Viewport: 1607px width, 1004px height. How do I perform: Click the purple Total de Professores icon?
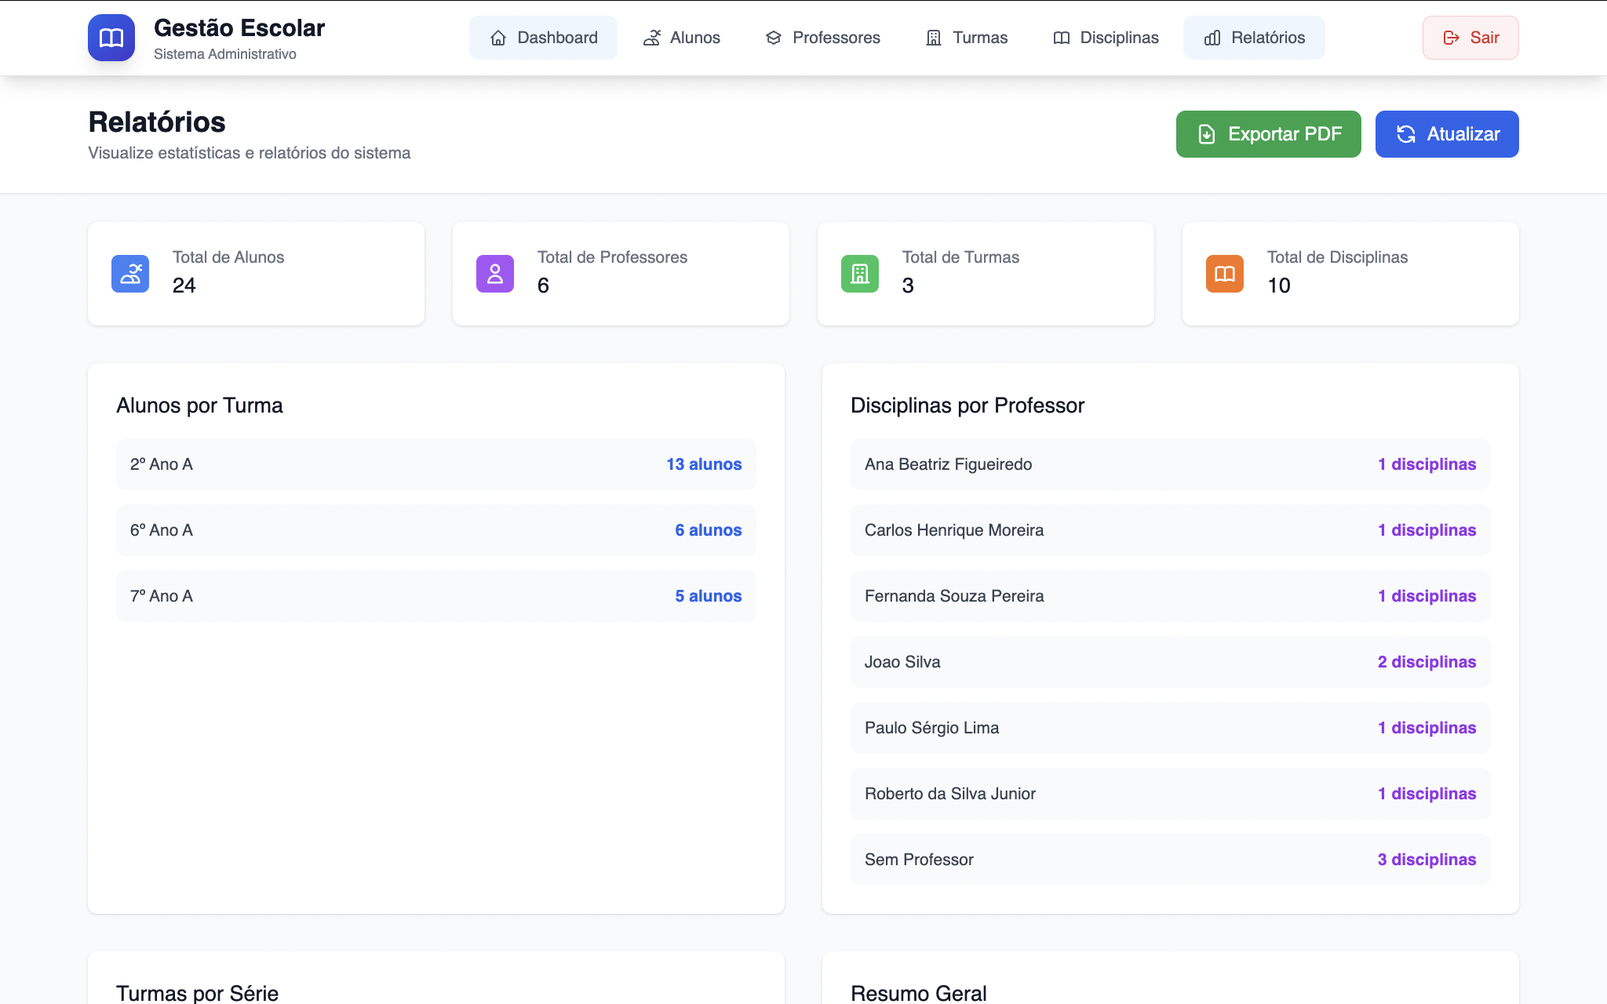[x=495, y=274]
